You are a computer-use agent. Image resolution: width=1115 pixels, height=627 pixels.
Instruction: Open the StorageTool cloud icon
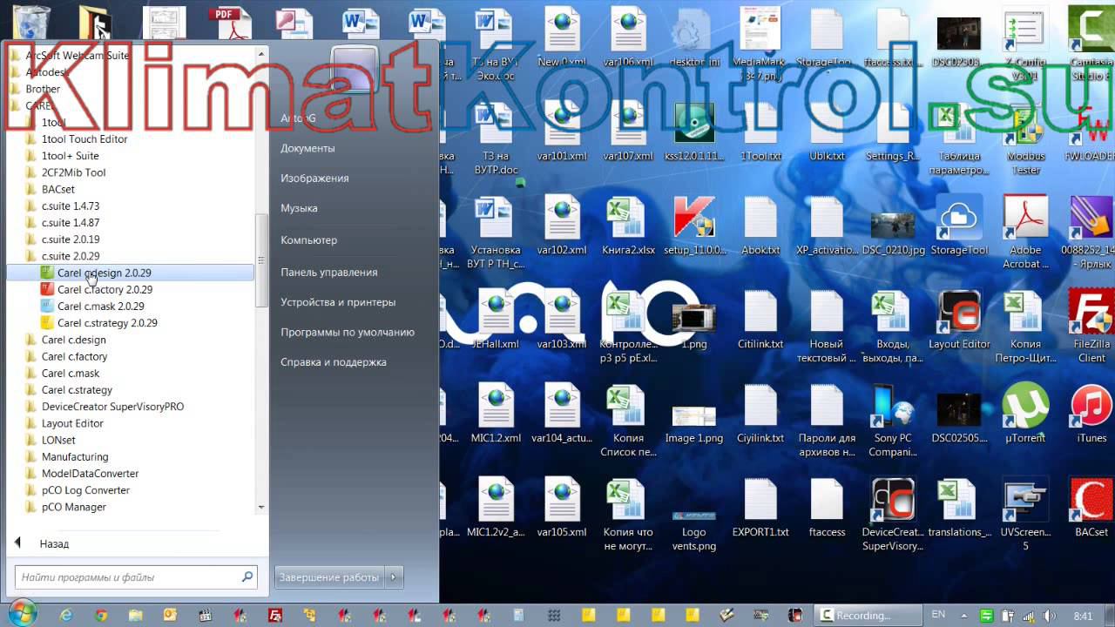(x=959, y=226)
